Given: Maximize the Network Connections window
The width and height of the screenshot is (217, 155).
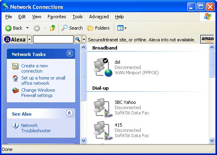Looking at the screenshot, I should point(201,6).
